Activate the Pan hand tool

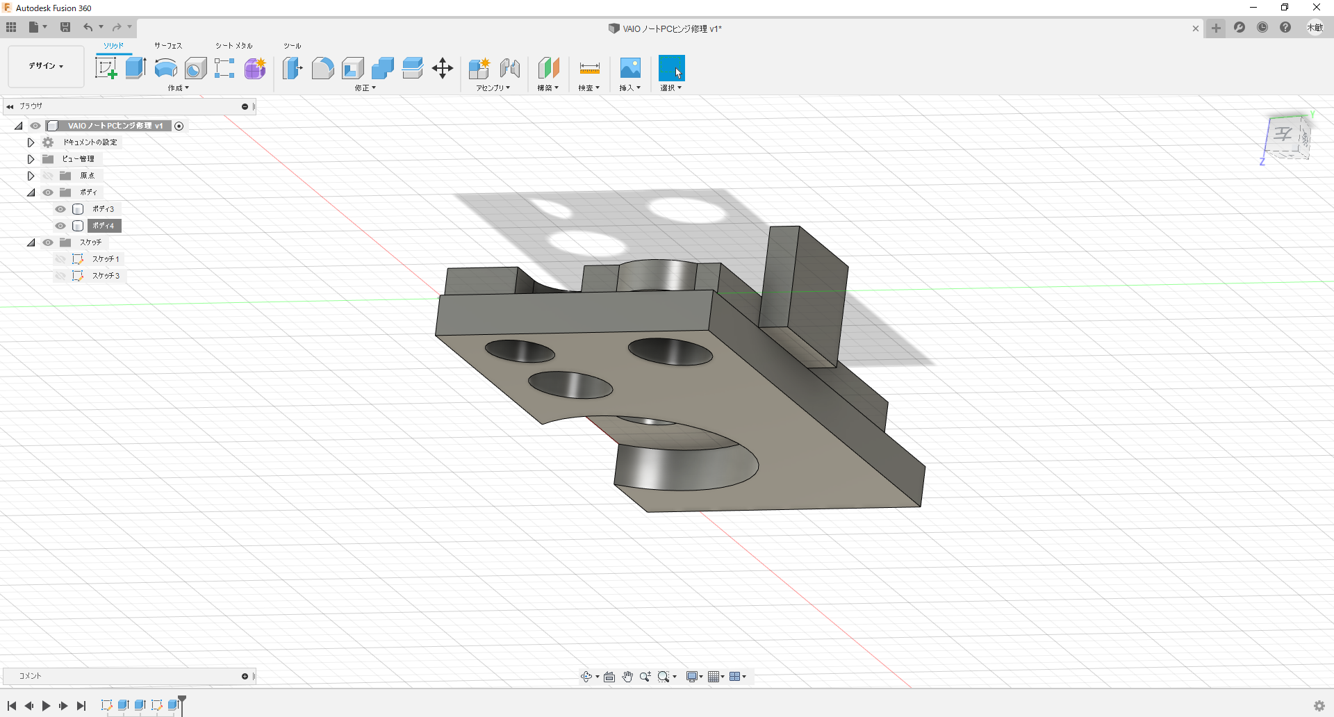pyautogui.click(x=627, y=677)
